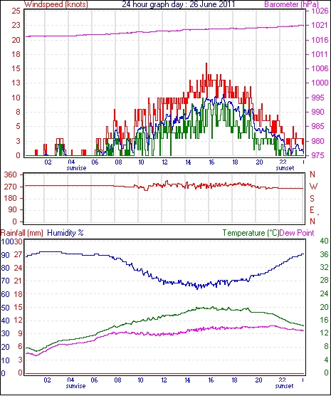The image size is (331, 396).
Task: Click the 16 hour tick on windspeed graph
Action: [x=211, y=162]
